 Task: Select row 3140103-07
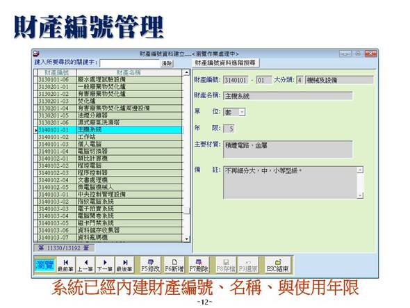coord(110,238)
